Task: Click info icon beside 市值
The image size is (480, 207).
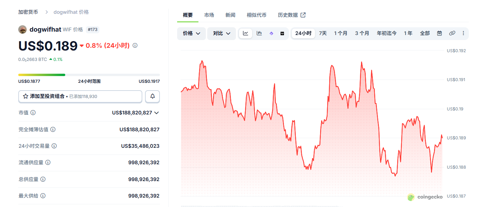Action: pos(33,113)
